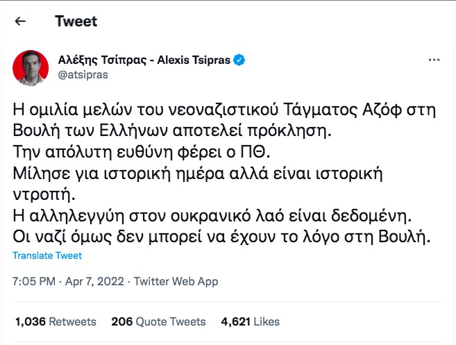Click the blue verified badge
Screen dimensions: 456x345
point(240,60)
